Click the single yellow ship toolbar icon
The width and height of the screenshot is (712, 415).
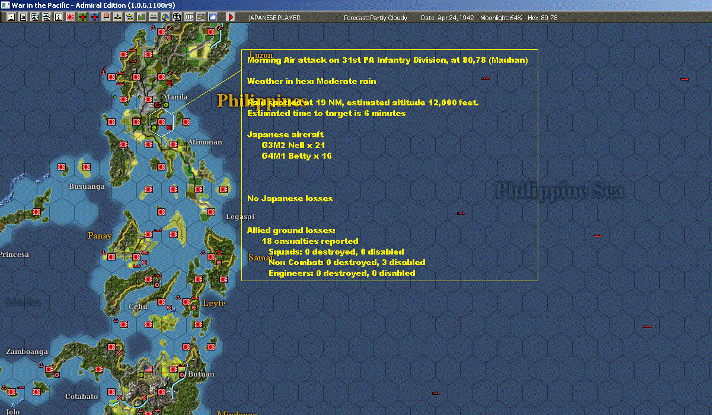118,17
